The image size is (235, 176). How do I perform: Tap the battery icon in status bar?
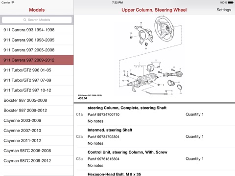coord(231,2)
